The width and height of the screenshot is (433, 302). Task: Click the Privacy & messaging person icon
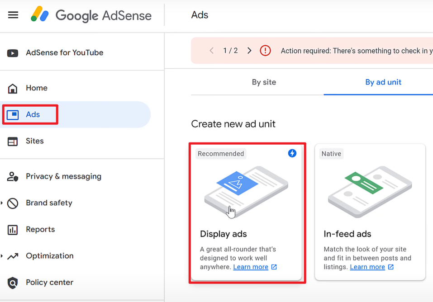click(13, 177)
